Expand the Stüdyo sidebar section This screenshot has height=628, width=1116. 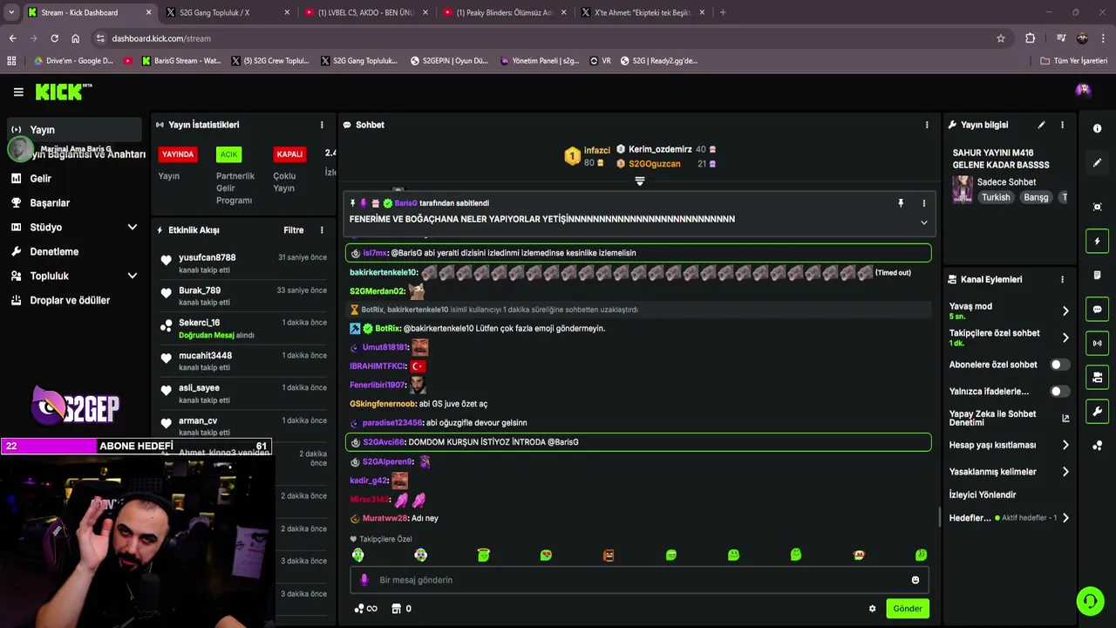coord(132,227)
